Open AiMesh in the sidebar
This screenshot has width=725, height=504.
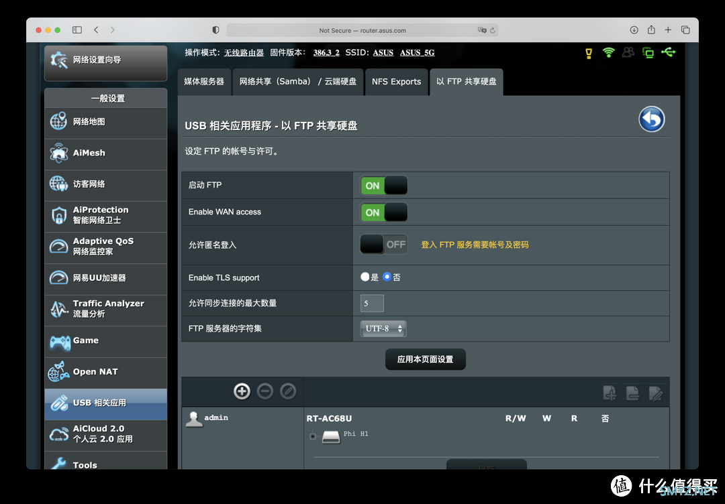(106, 153)
